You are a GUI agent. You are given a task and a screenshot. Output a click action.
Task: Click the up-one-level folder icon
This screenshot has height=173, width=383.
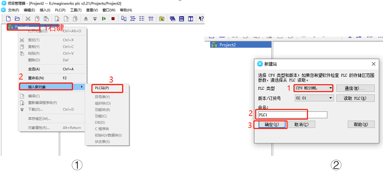pos(162,19)
